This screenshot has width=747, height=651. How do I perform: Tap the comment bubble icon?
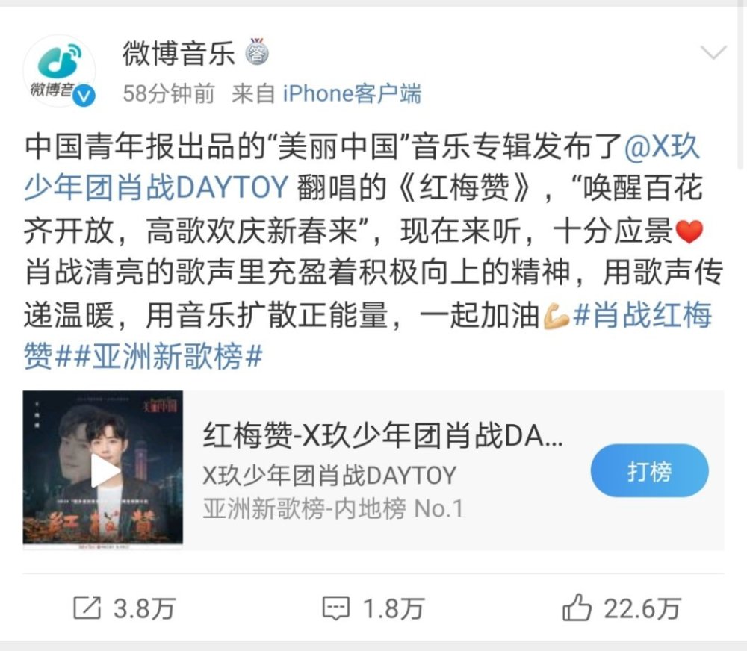335,608
